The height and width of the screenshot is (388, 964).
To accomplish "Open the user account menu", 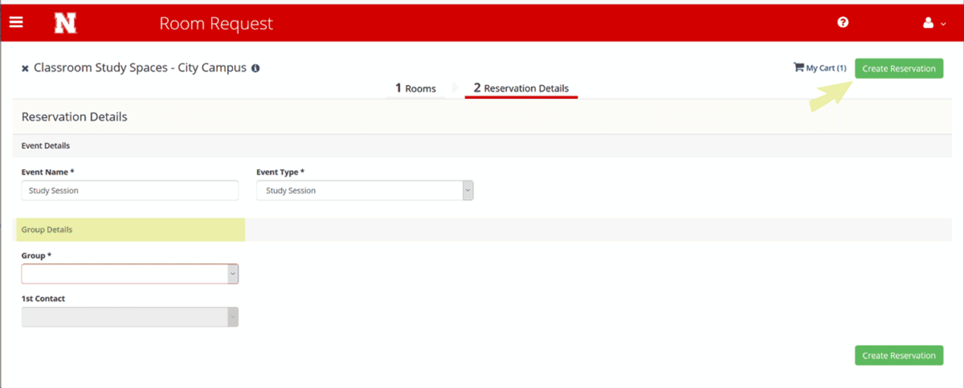I will [933, 23].
